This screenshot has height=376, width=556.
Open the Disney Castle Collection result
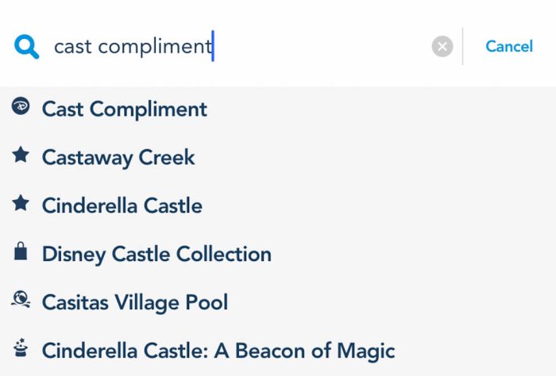click(x=278, y=254)
